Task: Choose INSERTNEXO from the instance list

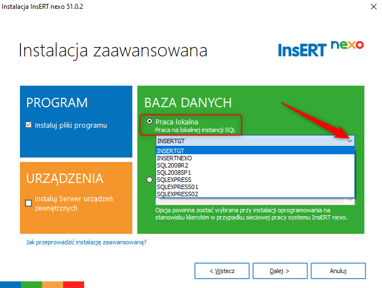Action: tap(255, 158)
